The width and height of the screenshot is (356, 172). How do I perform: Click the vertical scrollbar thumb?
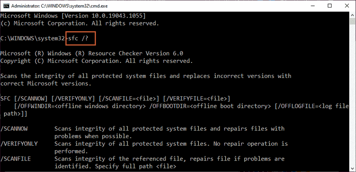(352, 22)
